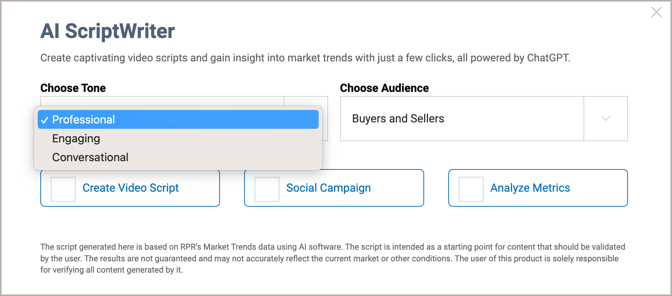Run the Analyze Metrics button label
The image size is (672, 296).
(x=530, y=188)
